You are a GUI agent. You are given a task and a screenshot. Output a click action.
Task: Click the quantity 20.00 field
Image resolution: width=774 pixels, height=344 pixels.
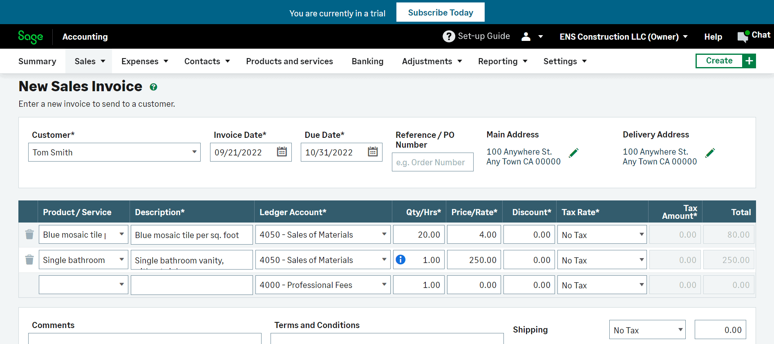pos(419,235)
